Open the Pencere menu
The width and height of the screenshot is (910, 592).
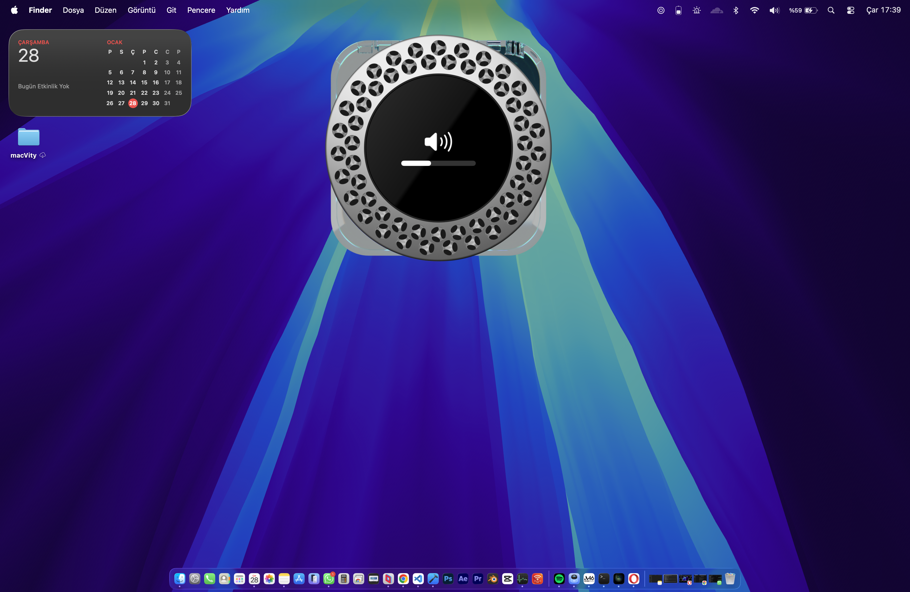(201, 10)
